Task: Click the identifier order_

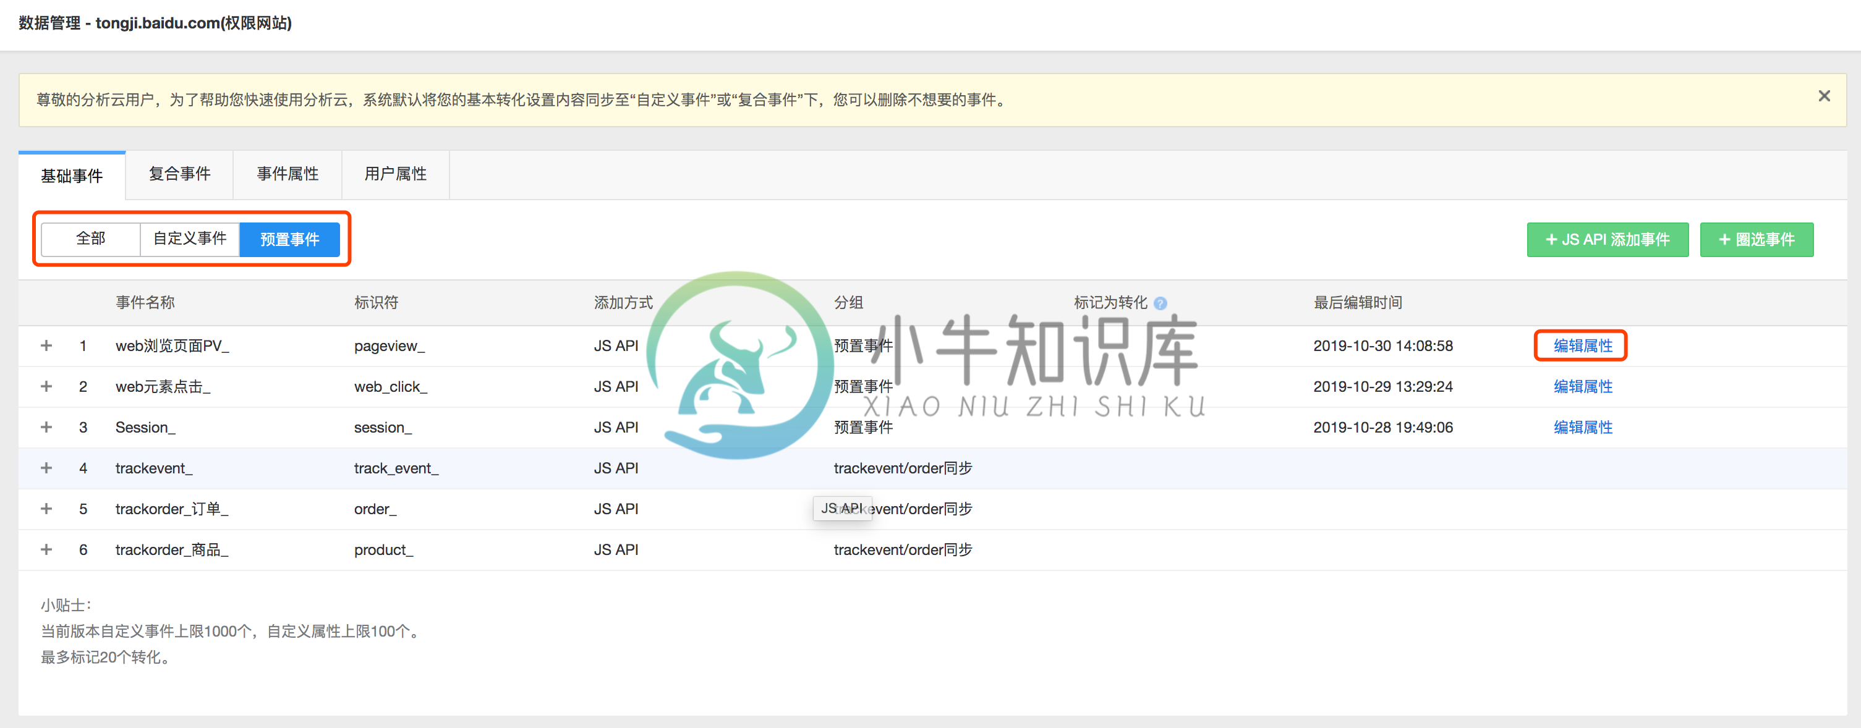Action: click(376, 509)
